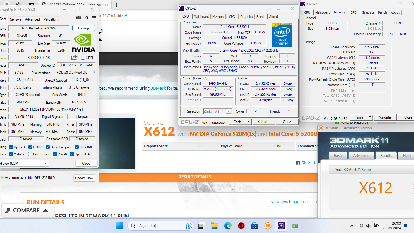Toggle the OpenGL 4.6 checkbox

(72, 154)
